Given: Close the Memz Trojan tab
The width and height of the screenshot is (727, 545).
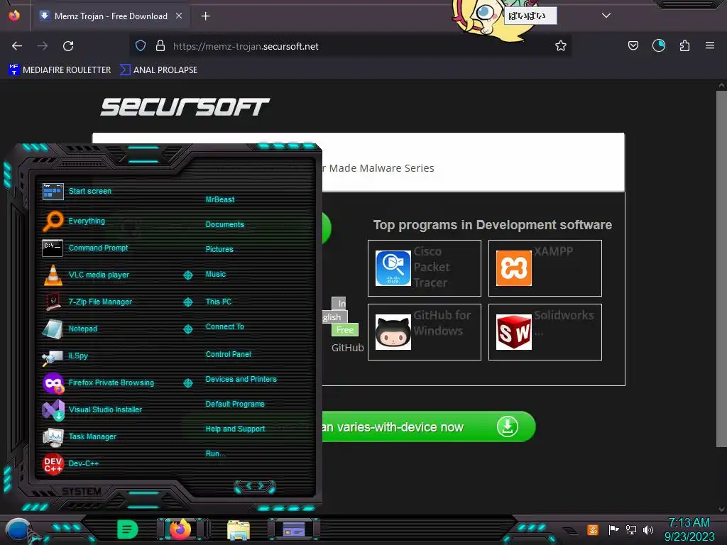Looking at the screenshot, I should tap(179, 16).
